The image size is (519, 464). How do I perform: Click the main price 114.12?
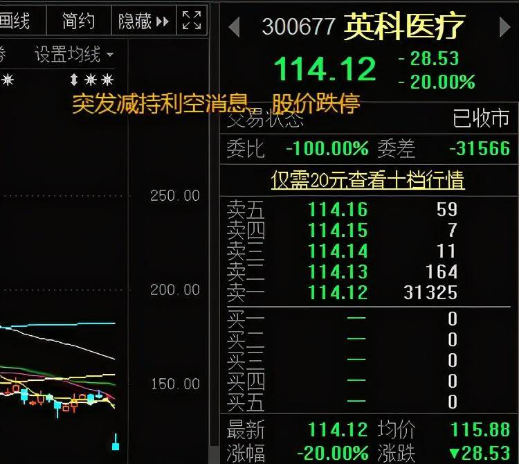(325, 69)
